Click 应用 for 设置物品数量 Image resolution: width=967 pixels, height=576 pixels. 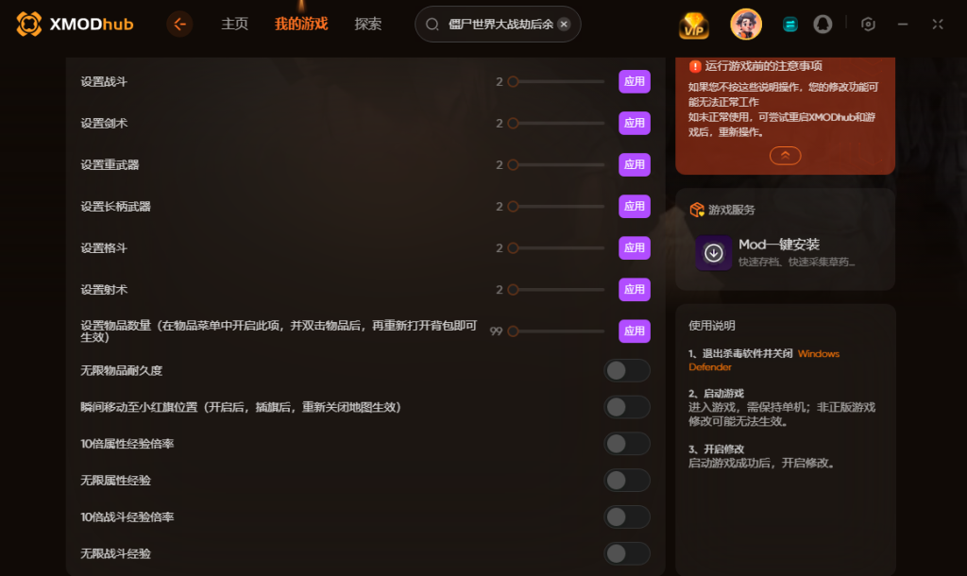634,331
